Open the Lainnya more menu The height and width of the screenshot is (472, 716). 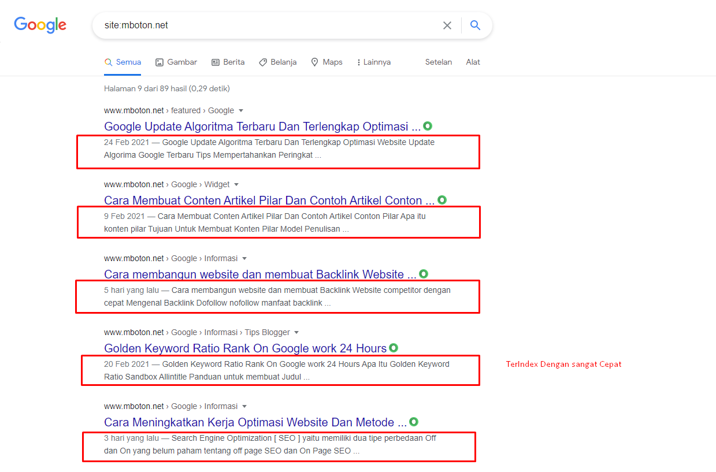pos(374,62)
